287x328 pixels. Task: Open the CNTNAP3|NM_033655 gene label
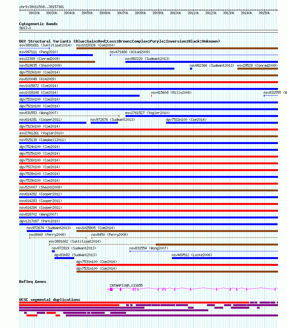click(126, 285)
